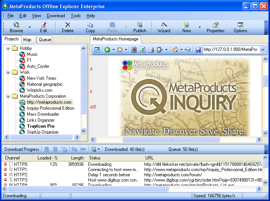Open the Help menu
This screenshot has height=201, width=270.
(91, 16)
